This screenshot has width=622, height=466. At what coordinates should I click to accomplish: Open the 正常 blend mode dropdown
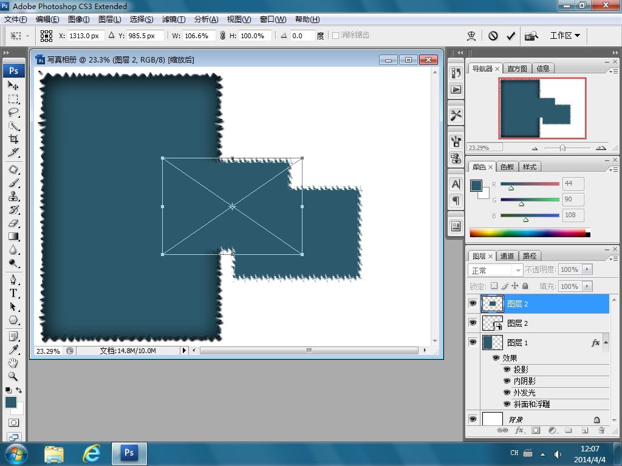[496, 270]
